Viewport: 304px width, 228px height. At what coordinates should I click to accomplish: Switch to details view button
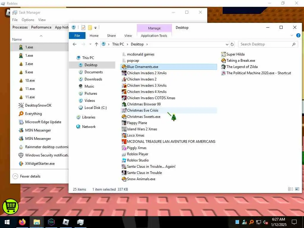290,189
